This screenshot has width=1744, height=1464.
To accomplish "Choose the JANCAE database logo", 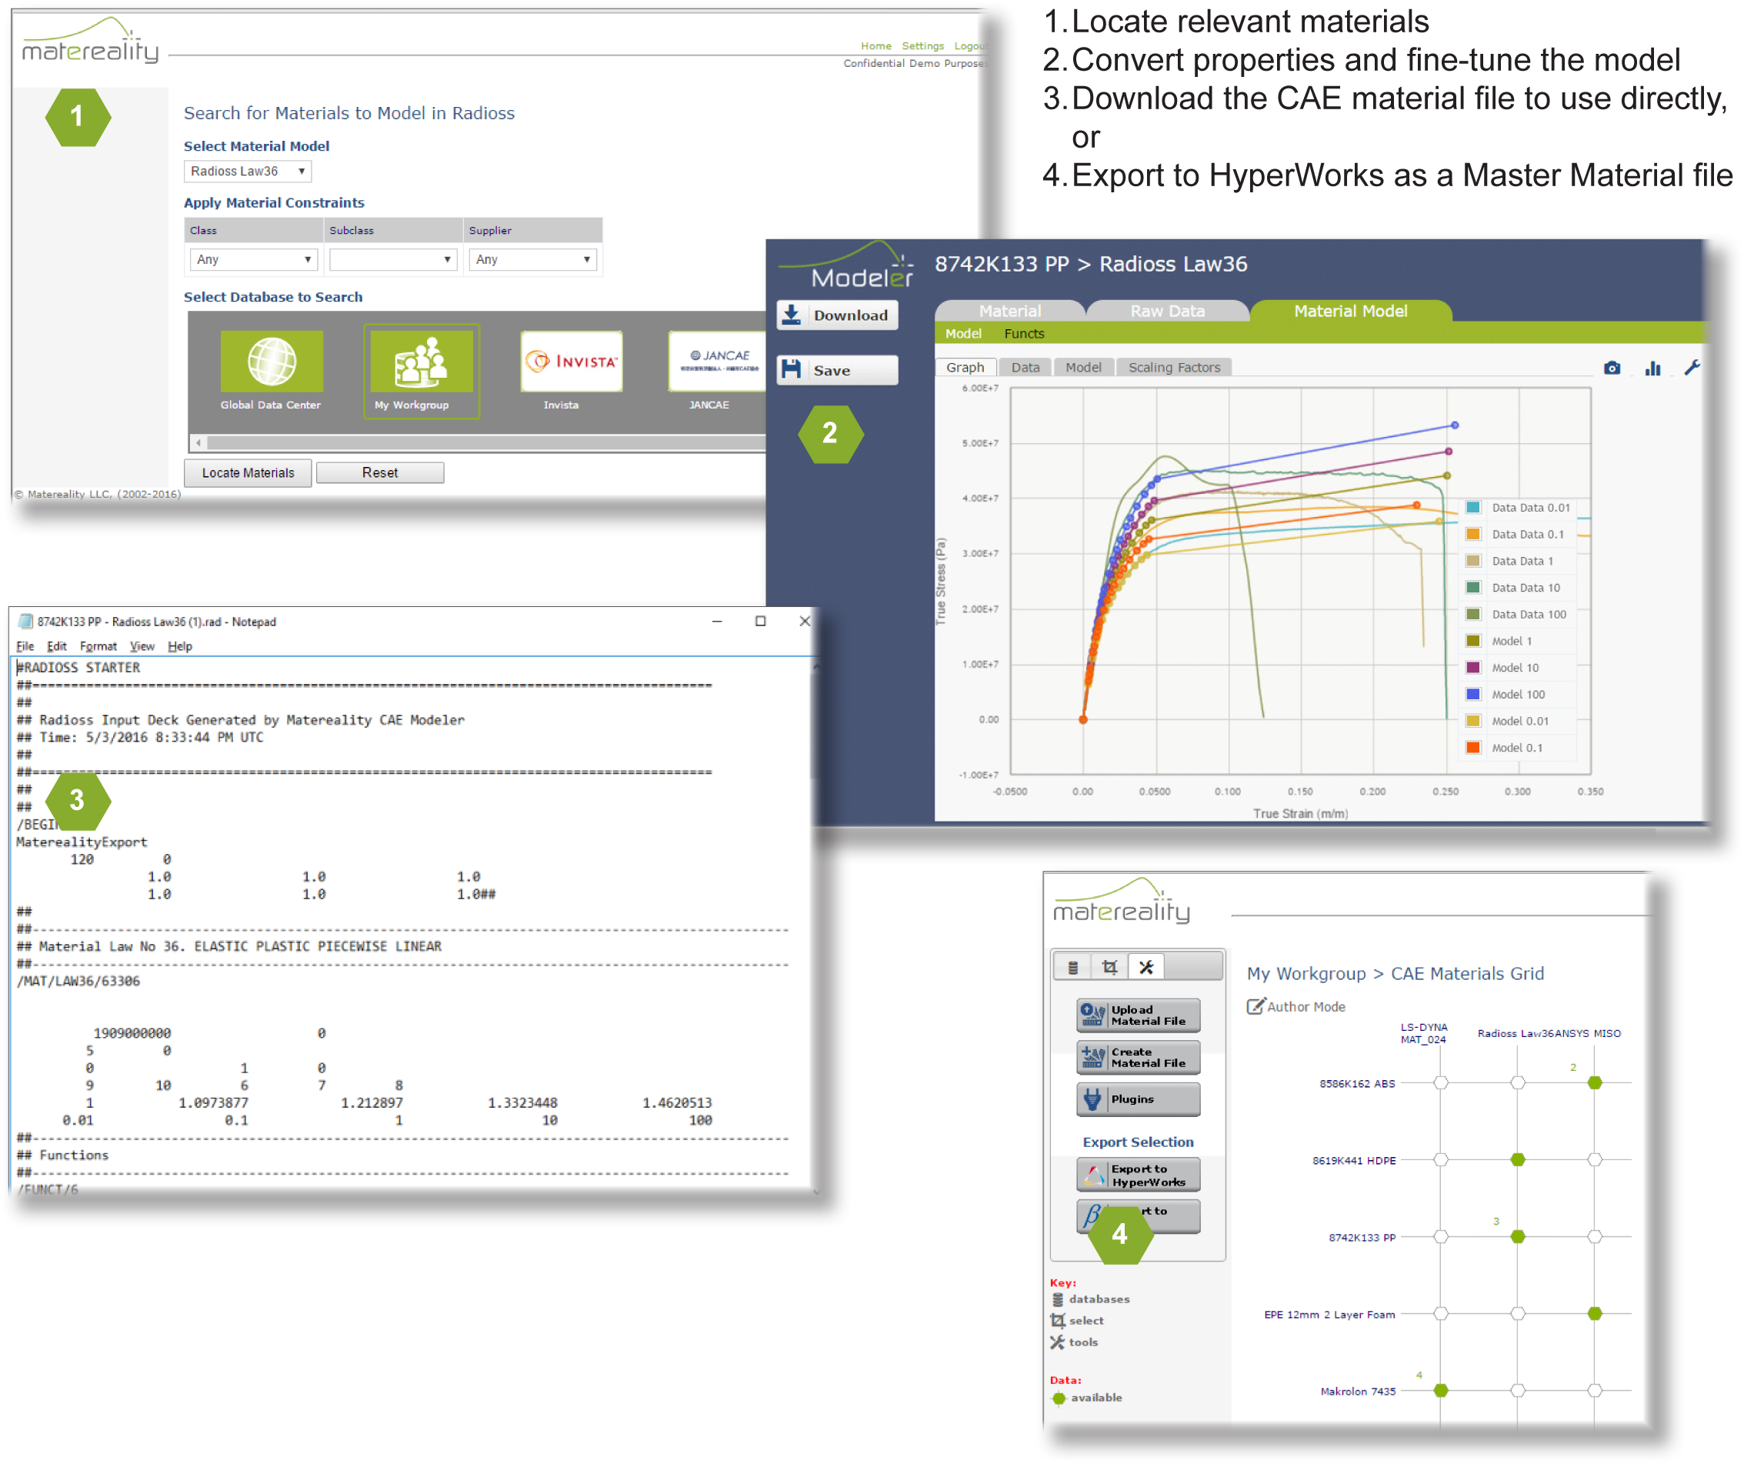I will [x=719, y=362].
